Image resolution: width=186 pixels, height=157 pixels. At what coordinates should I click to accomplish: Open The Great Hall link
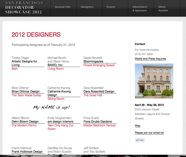[93, 95]
